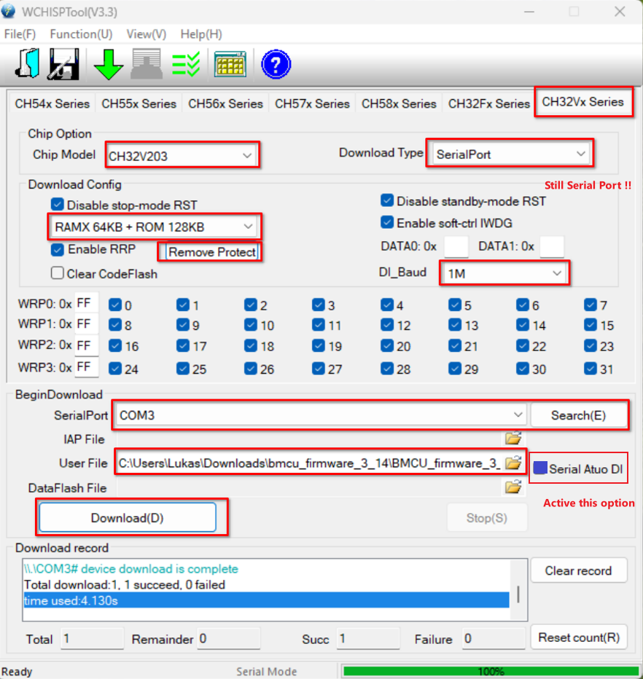Image resolution: width=643 pixels, height=679 pixels.
Task: Open the Function(U) menu
Action: coord(81,34)
